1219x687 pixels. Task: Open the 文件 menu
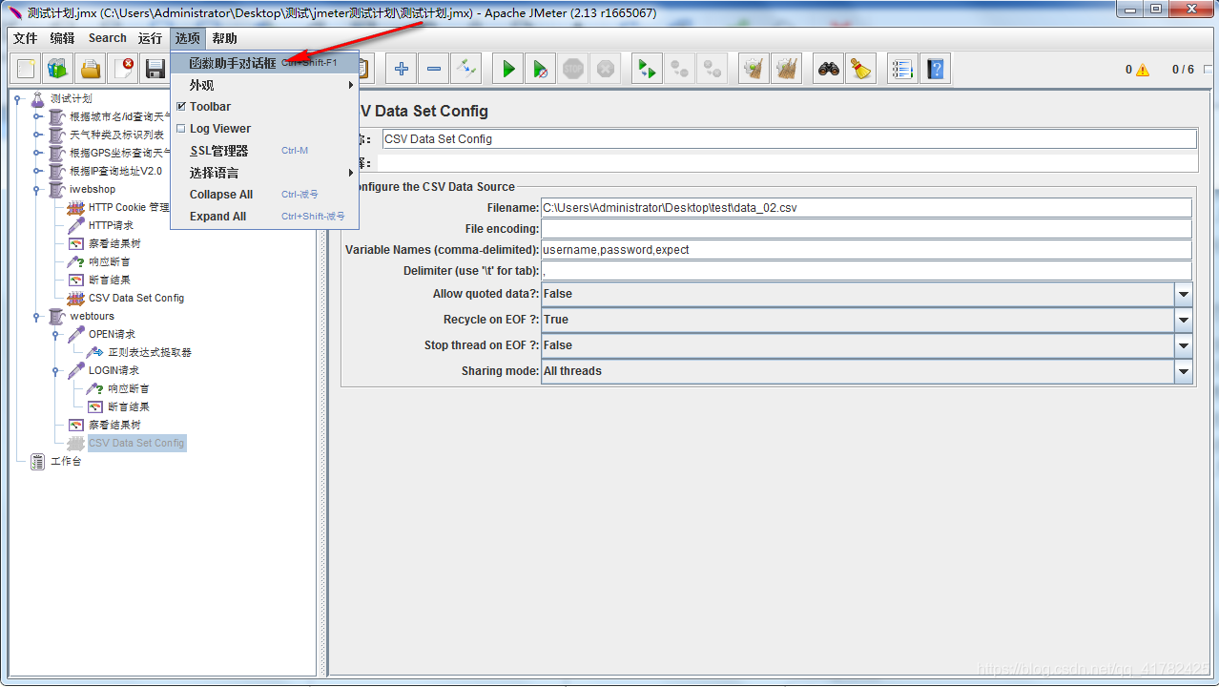25,38
